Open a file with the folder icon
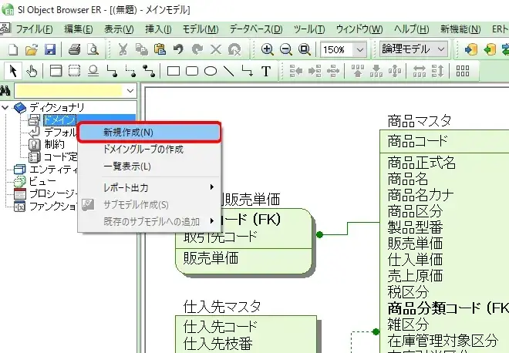 click(x=32, y=49)
